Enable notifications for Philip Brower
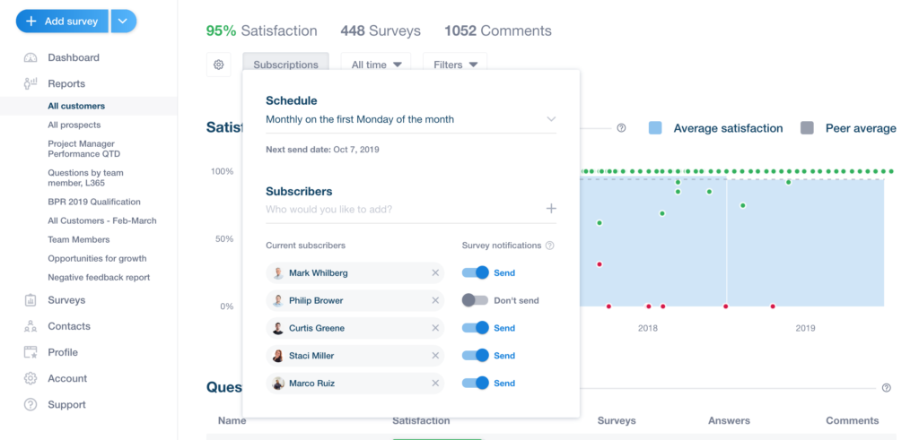The width and height of the screenshot is (919, 440). 476,300
